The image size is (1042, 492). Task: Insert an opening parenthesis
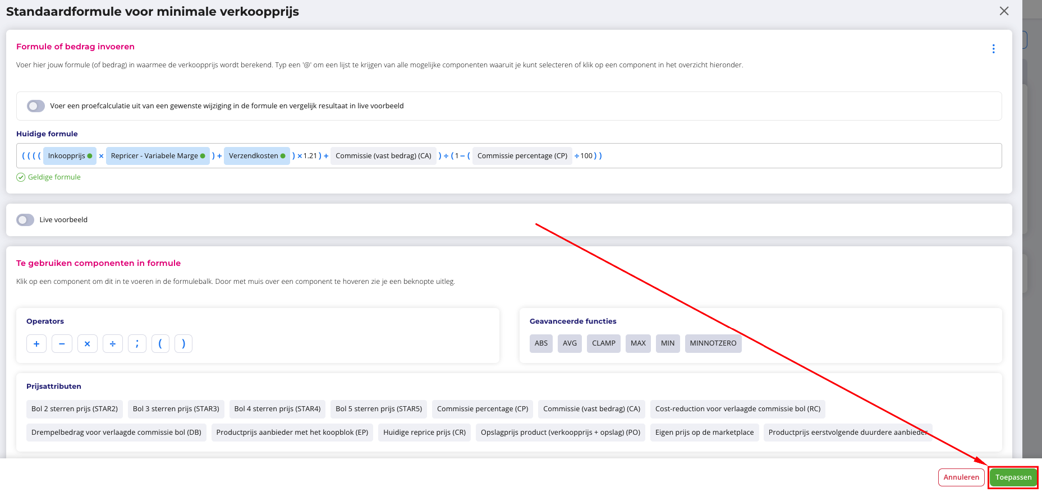160,343
